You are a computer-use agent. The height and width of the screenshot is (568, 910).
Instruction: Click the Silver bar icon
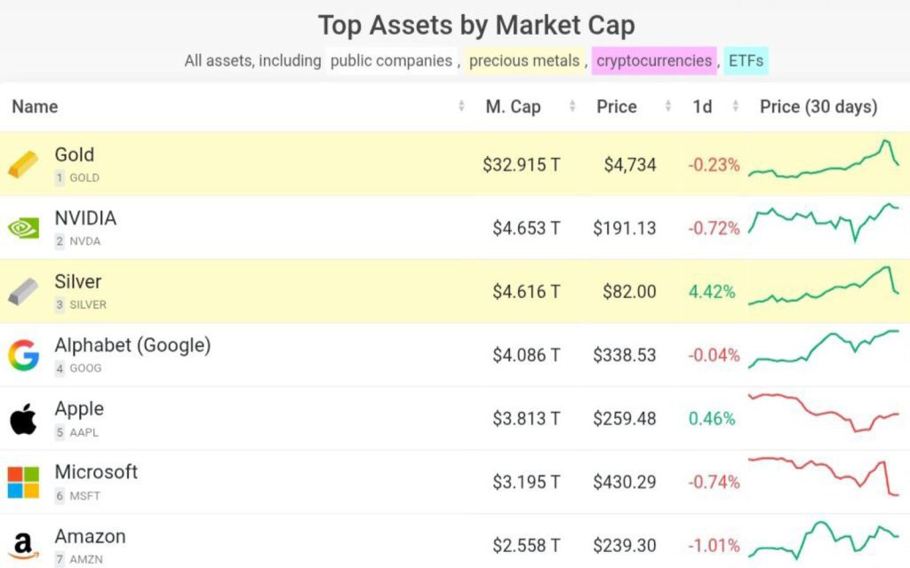[x=24, y=292]
